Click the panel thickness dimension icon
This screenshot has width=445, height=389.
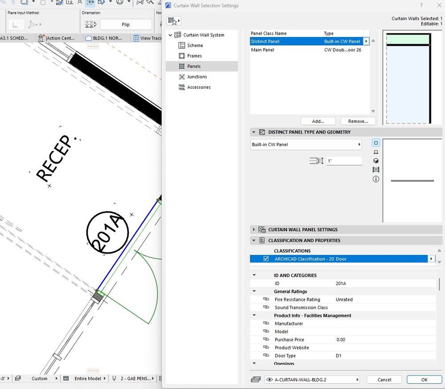coord(316,161)
